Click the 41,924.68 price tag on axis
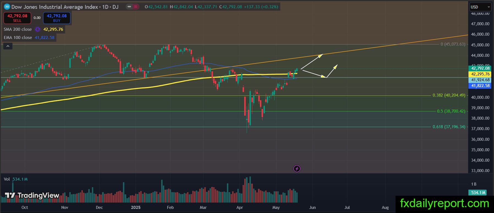494x213 pixels. [480, 80]
